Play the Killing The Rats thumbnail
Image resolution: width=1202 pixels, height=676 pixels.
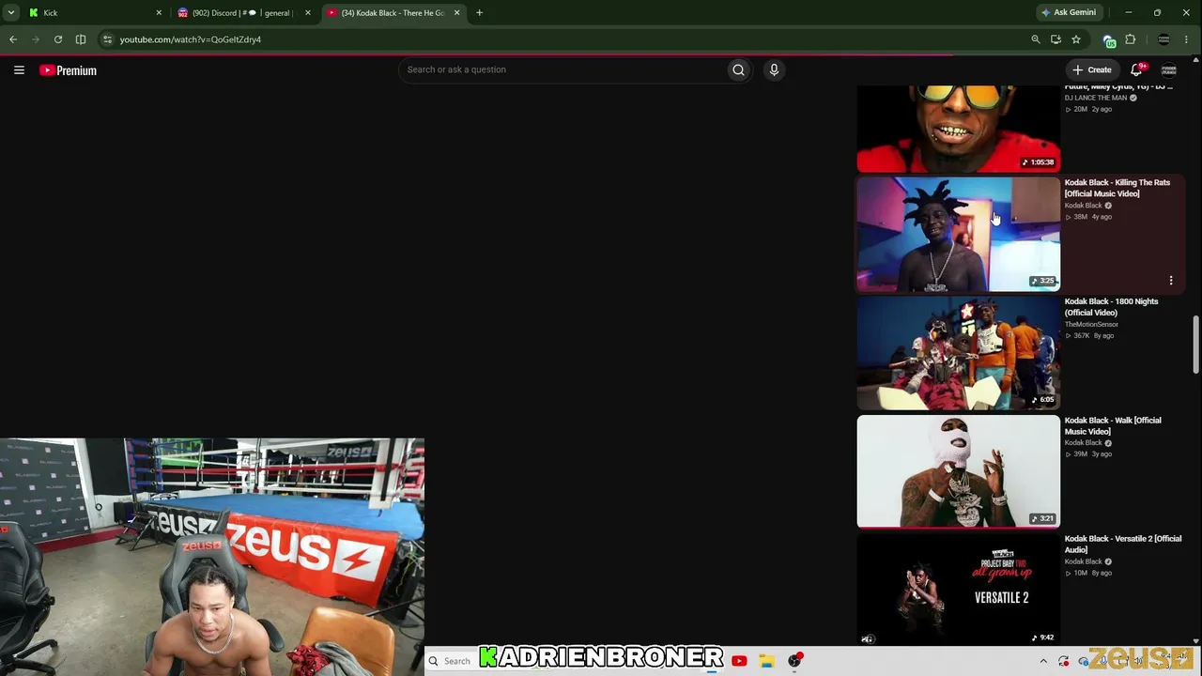point(958,235)
